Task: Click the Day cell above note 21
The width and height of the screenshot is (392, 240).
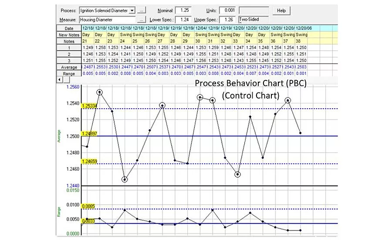Action: (88, 34)
